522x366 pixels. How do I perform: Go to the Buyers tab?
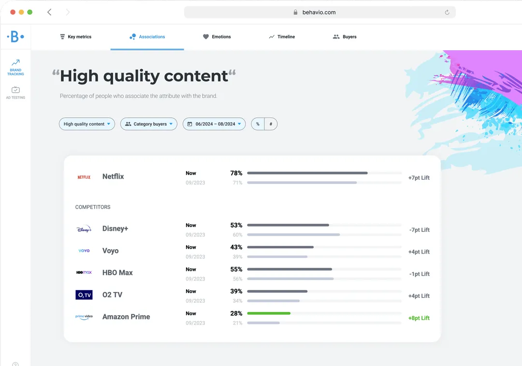tap(345, 37)
